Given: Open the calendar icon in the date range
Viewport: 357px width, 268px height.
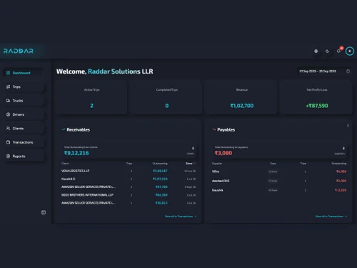Looking at the screenshot, I should pyautogui.click(x=348, y=71).
